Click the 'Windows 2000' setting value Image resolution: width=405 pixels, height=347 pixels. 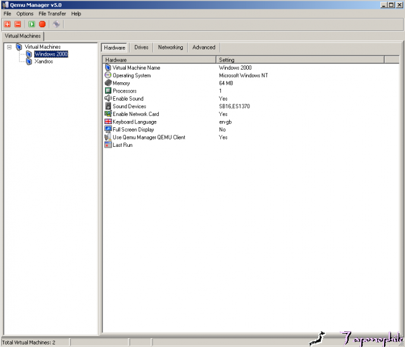[235, 68]
